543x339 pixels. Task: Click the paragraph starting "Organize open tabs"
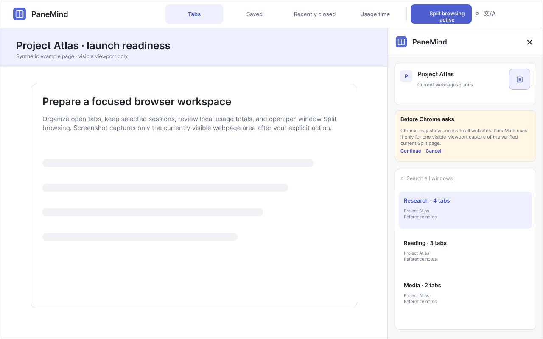tap(190, 123)
